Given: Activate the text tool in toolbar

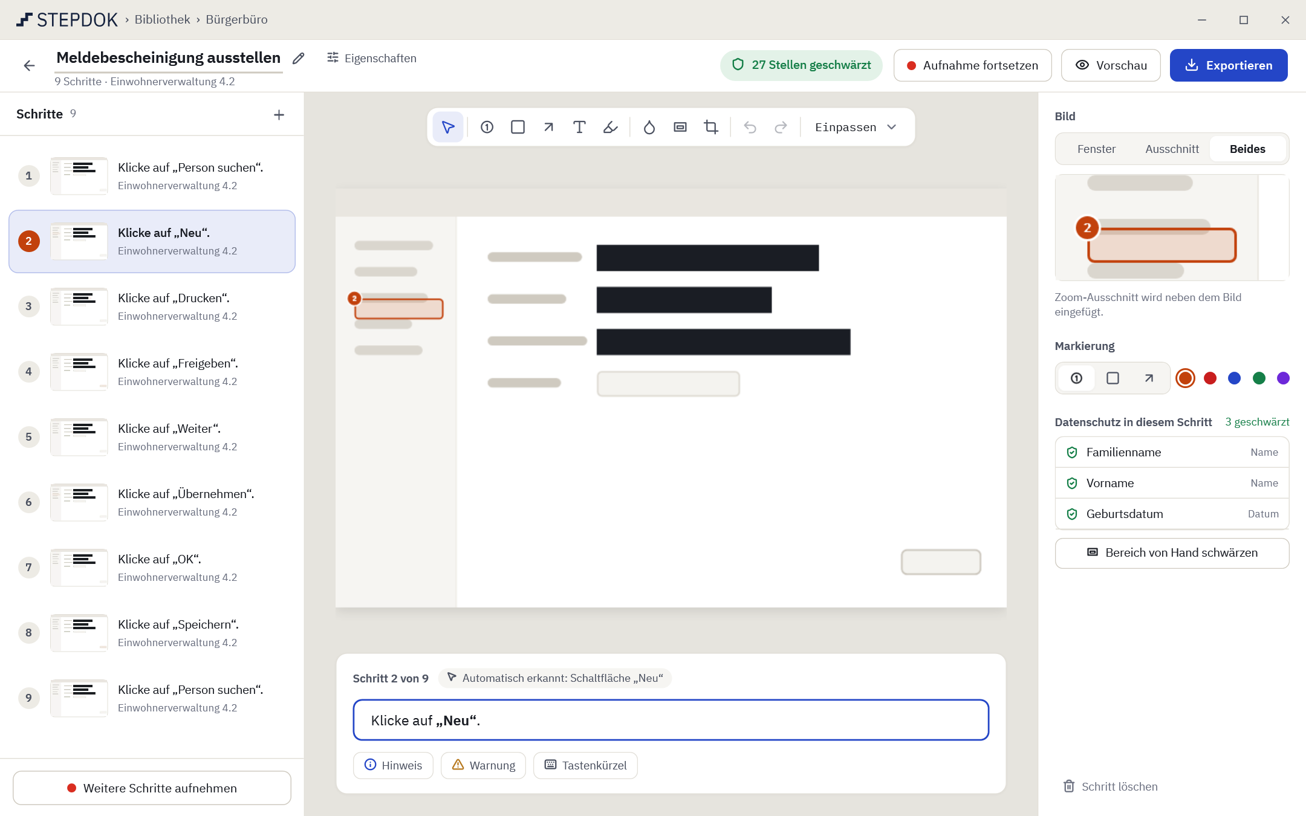Looking at the screenshot, I should [x=579, y=127].
